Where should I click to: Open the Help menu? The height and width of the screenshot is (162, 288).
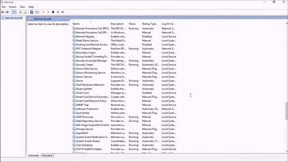(31, 7)
